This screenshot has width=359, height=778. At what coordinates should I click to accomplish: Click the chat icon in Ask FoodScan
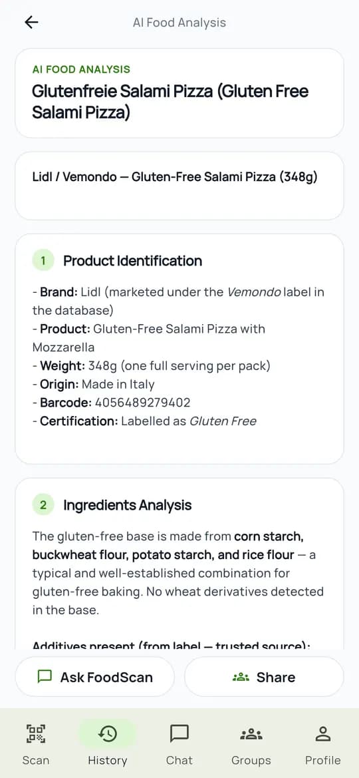point(45,676)
